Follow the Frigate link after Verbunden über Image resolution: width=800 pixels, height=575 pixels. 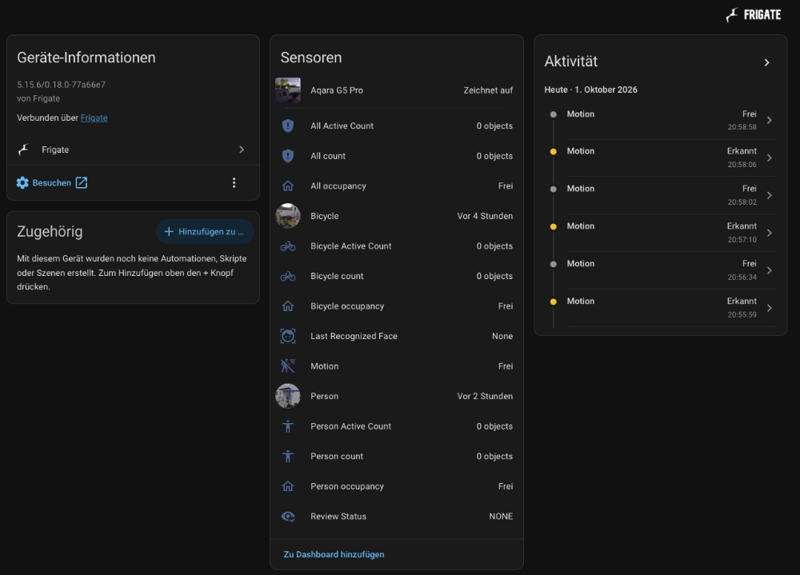click(94, 118)
